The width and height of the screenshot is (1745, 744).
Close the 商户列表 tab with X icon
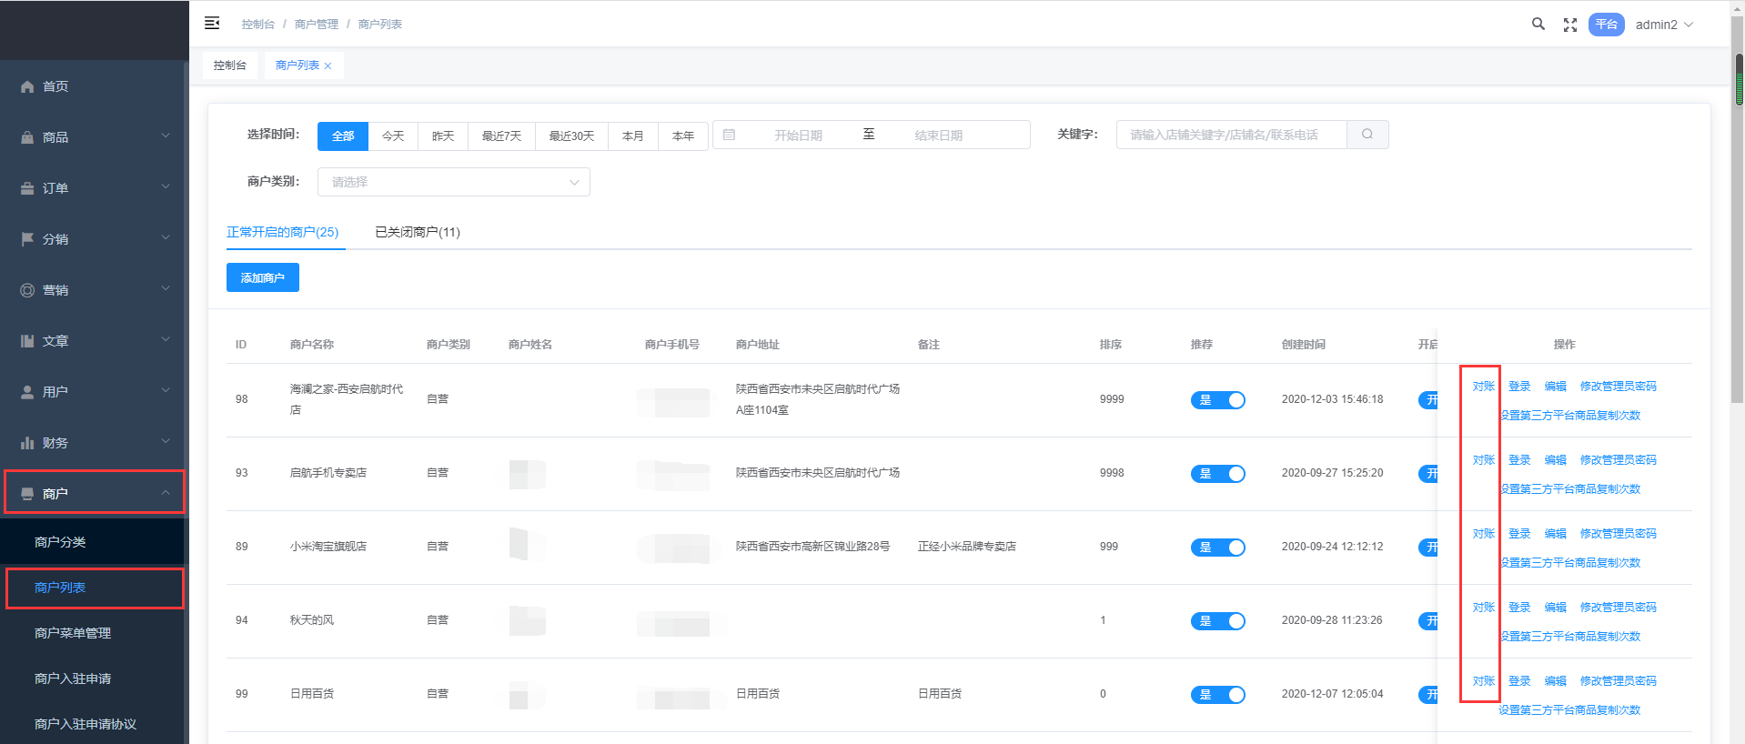tap(328, 66)
